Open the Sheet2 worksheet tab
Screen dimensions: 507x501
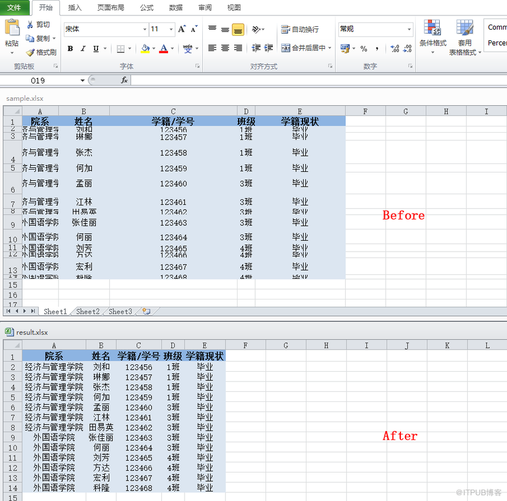pos(88,311)
